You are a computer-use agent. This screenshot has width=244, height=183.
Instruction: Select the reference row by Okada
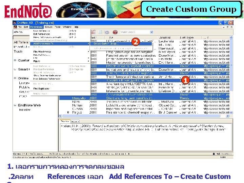point(144,109)
